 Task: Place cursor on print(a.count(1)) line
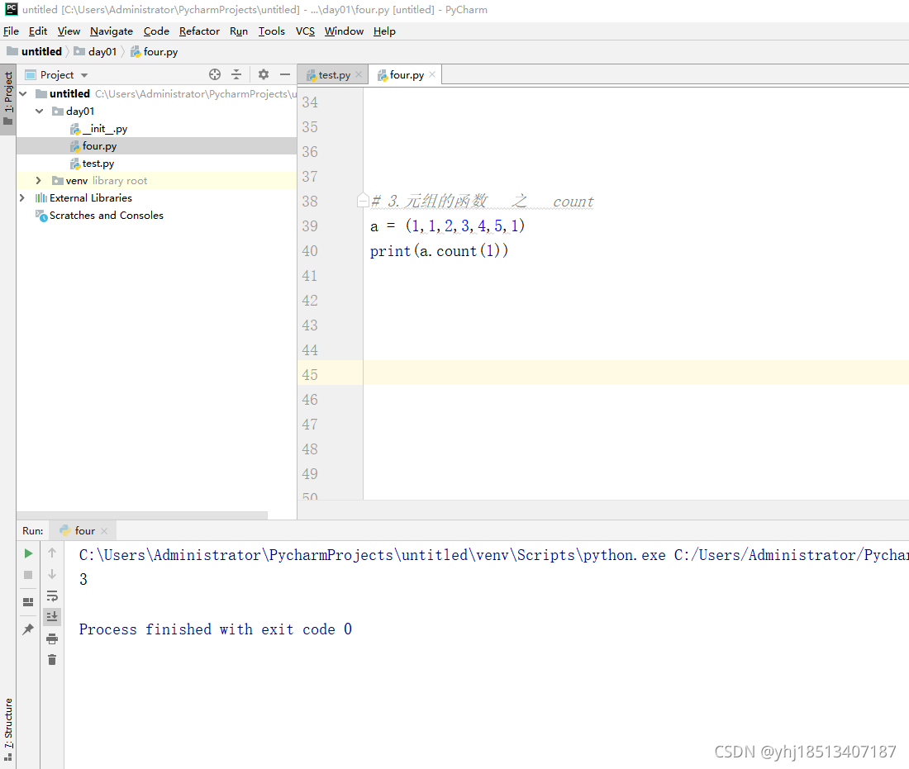(x=439, y=251)
